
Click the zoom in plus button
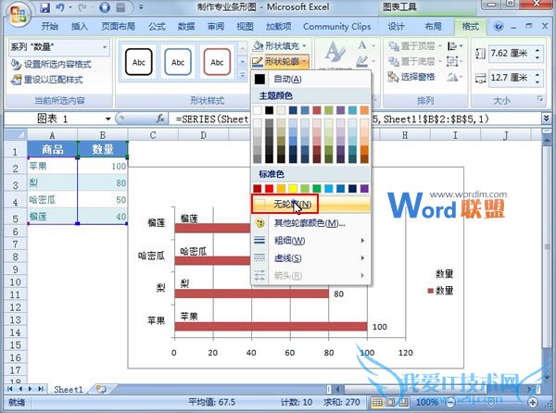(533, 402)
